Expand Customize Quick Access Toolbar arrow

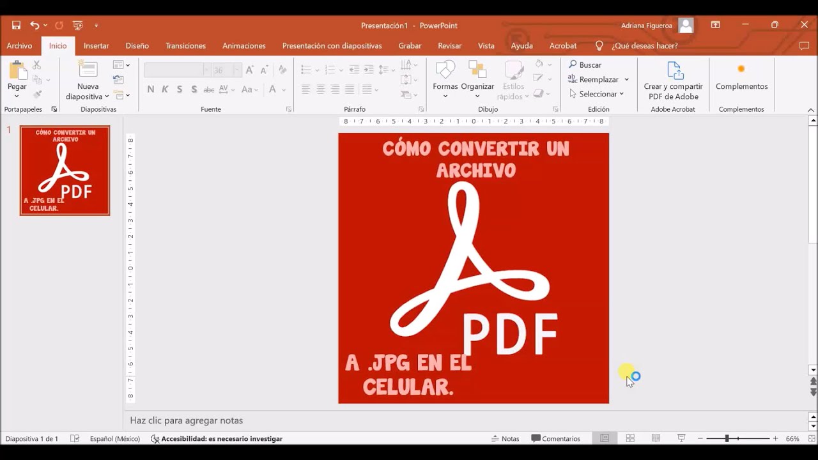(x=96, y=26)
